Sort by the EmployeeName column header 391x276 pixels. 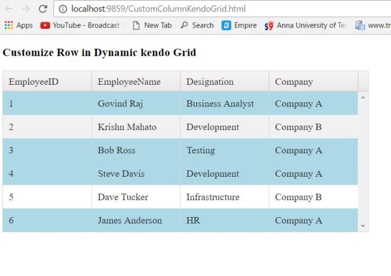[x=129, y=82]
